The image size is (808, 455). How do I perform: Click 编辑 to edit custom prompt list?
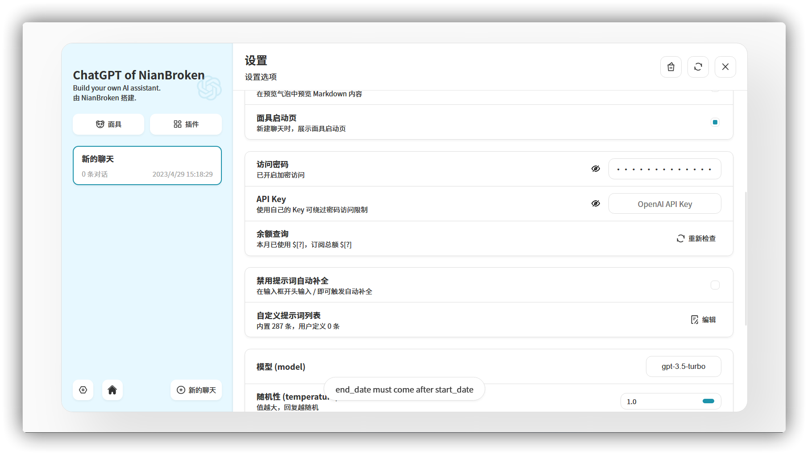(704, 320)
